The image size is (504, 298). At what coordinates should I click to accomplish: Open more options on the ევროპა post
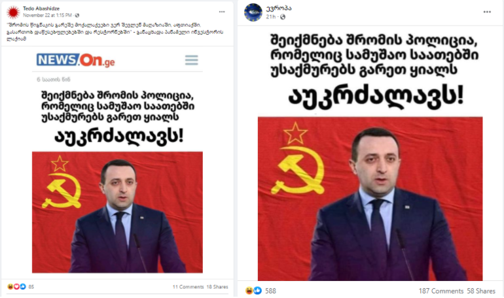(487, 12)
